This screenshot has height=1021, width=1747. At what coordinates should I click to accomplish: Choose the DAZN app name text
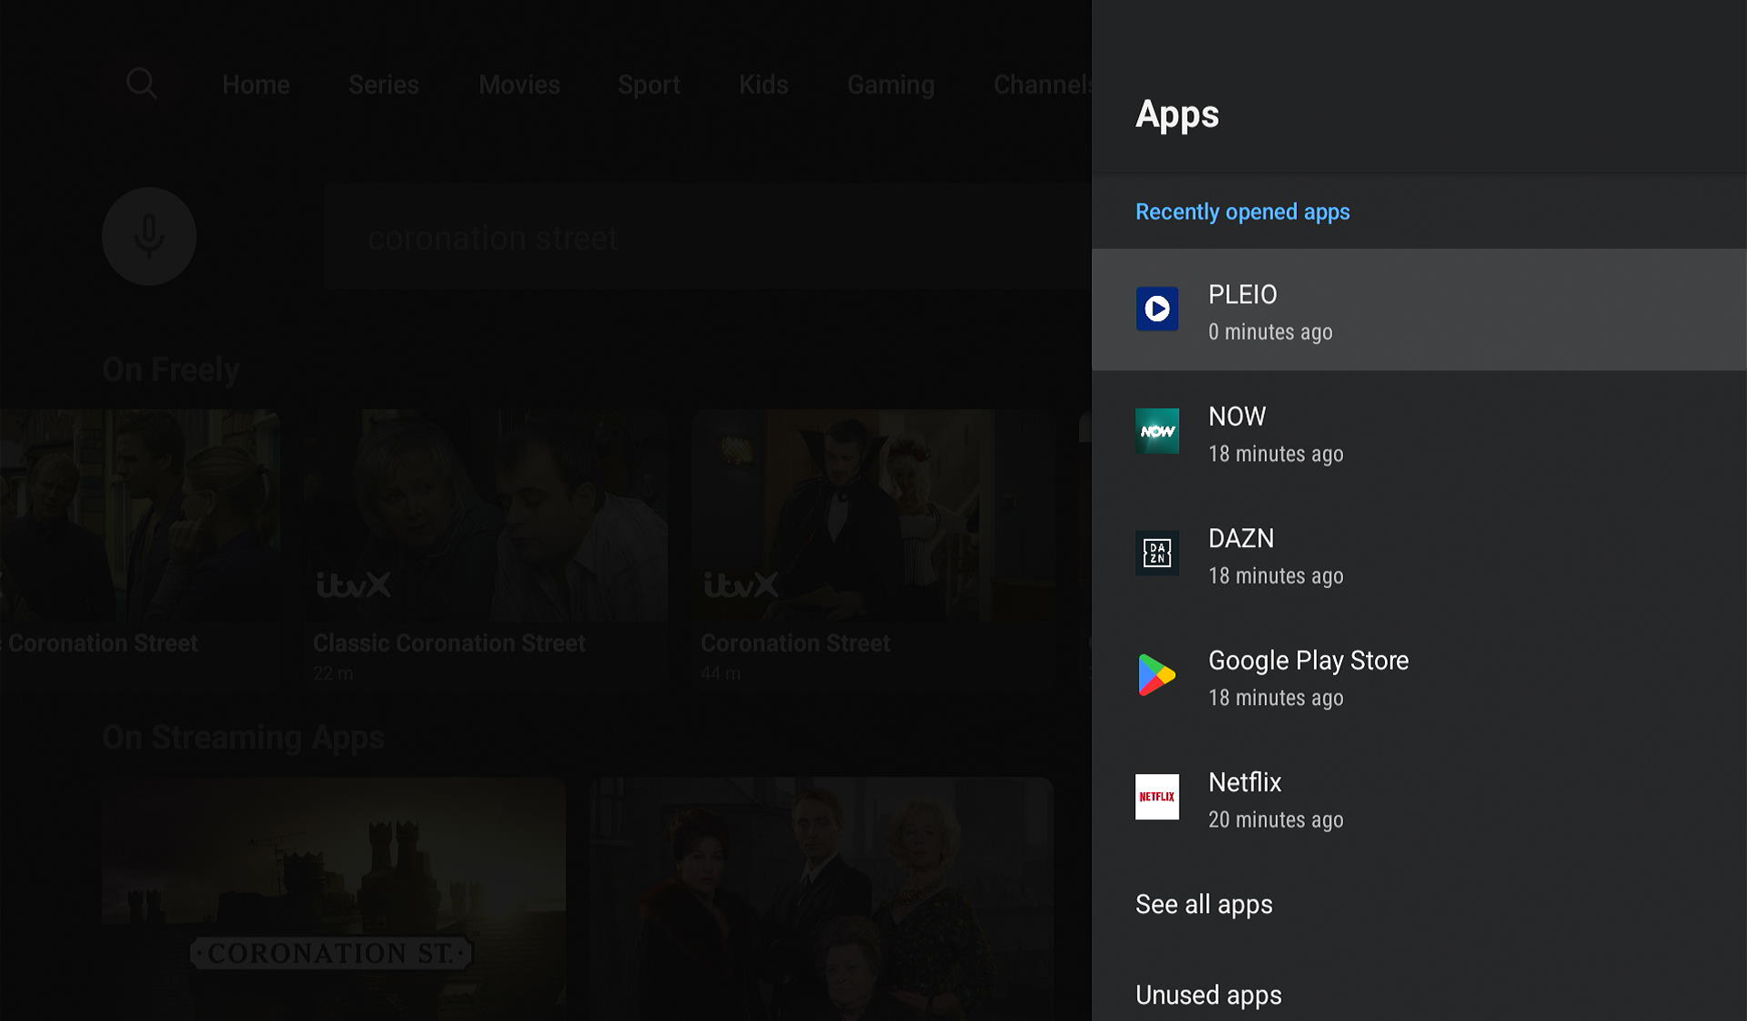coord(1242,539)
